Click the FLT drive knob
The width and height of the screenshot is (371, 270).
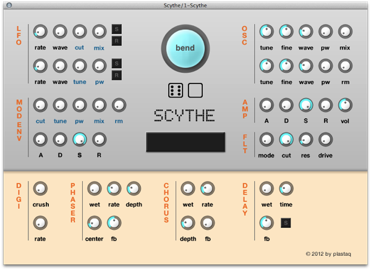coord(326,140)
